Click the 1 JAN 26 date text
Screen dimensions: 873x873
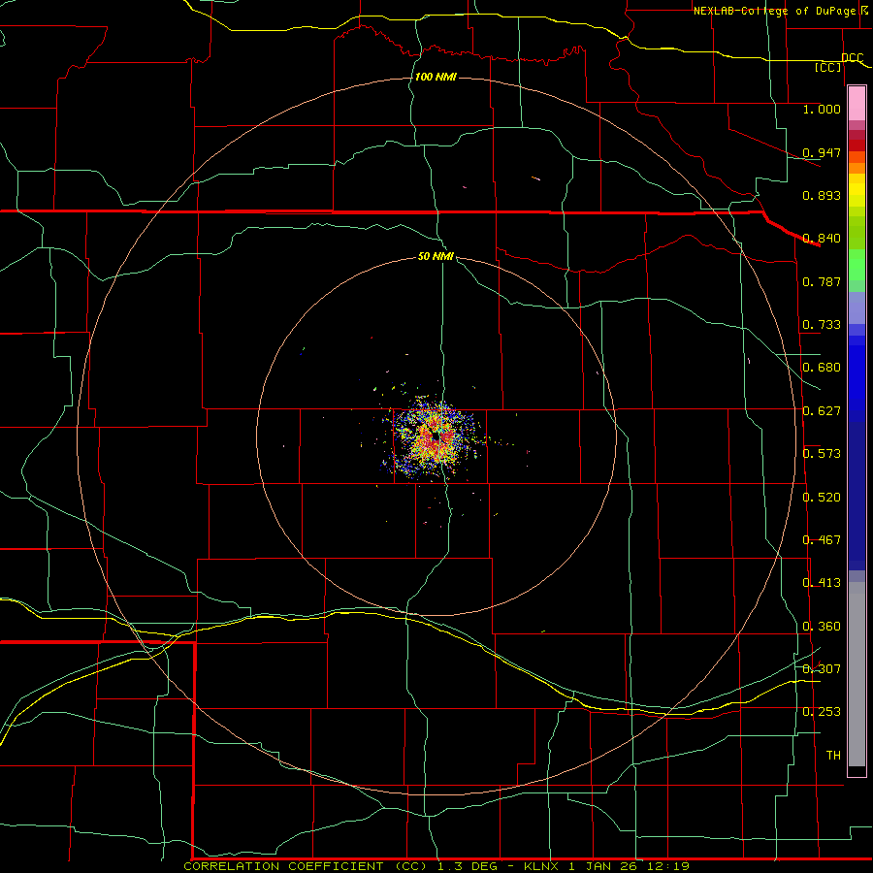(x=604, y=866)
